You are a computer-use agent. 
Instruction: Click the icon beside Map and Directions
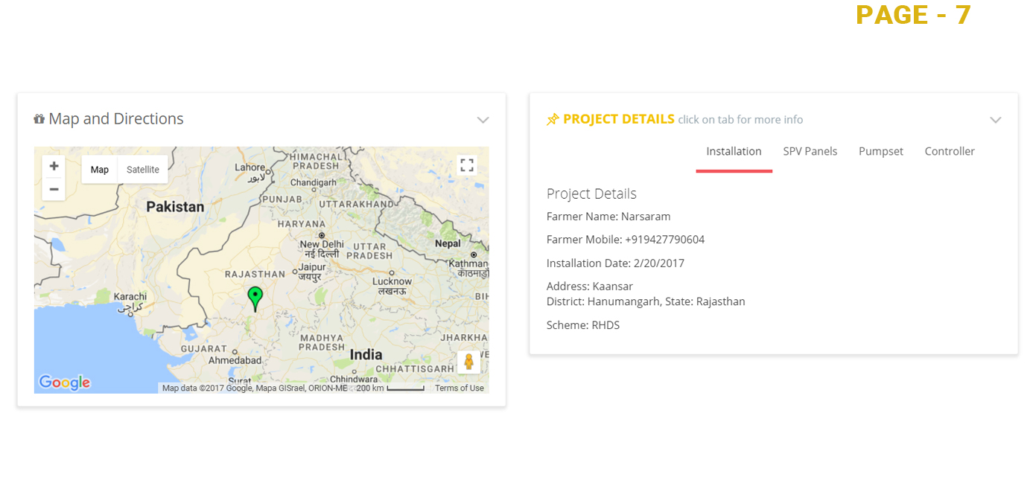pyautogui.click(x=39, y=119)
